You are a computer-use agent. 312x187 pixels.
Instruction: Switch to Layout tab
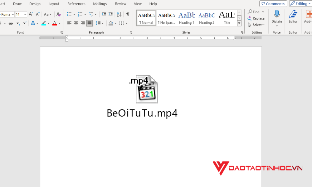(54, 4)
